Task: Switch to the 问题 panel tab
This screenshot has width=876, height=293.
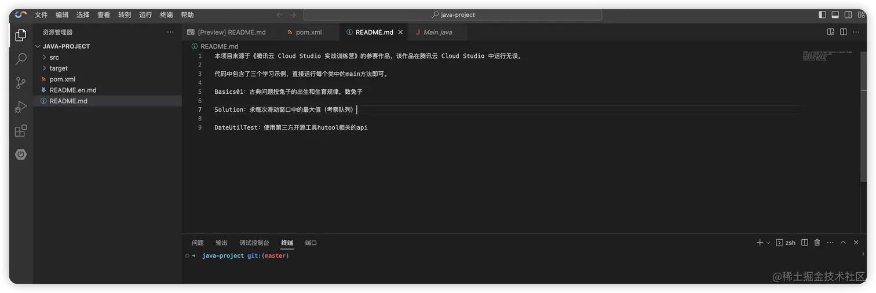Action: (x=198, y=243)
